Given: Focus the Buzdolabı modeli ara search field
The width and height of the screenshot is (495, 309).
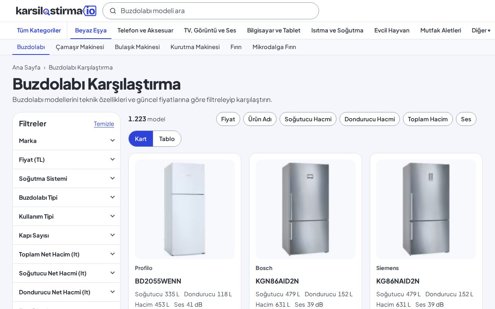Looking at the screenshot, I should (211, 11).
